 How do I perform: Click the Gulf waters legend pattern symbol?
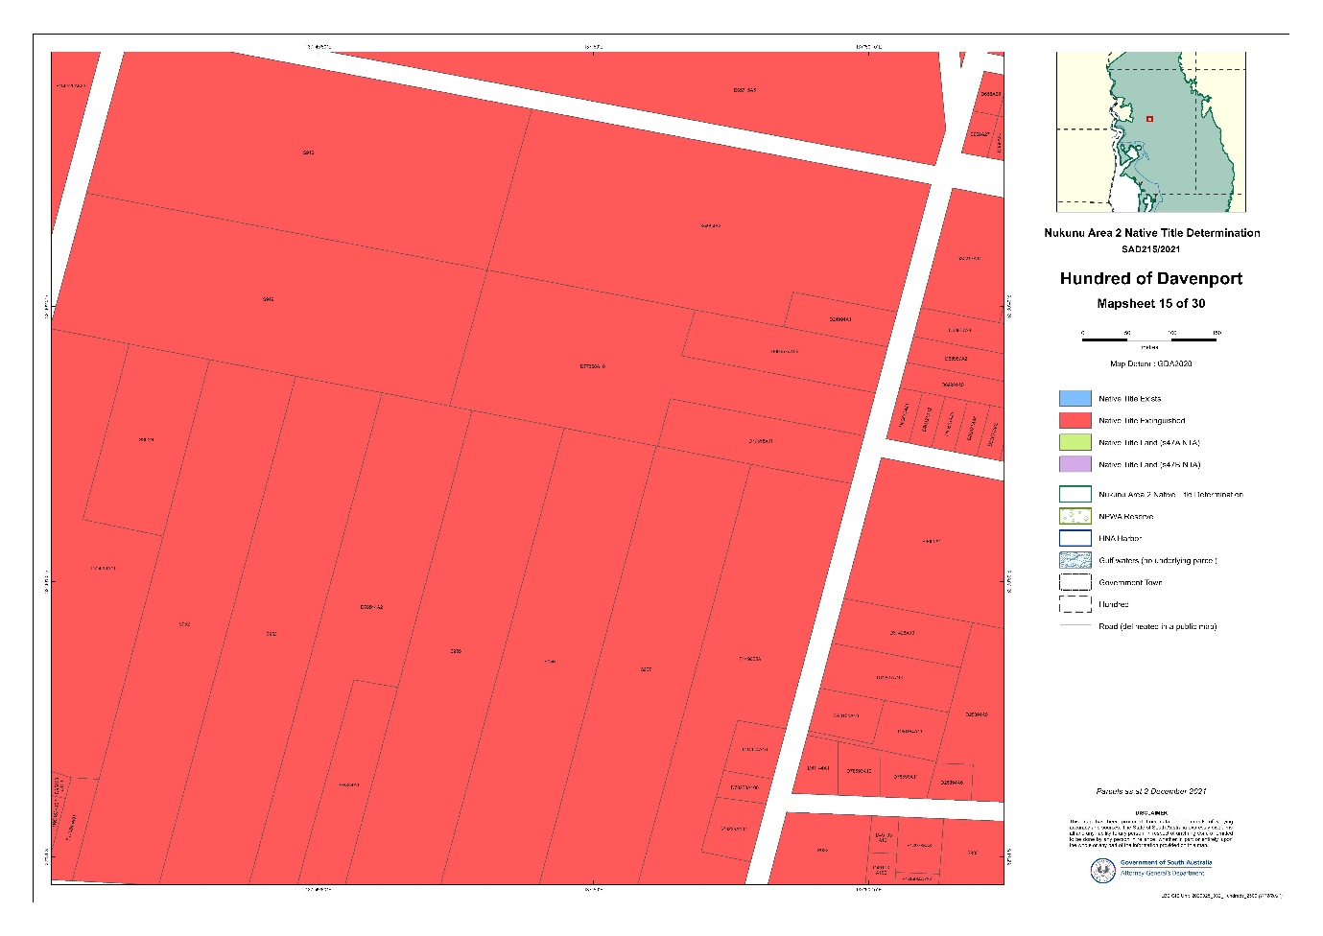[x=1075, y=560]
